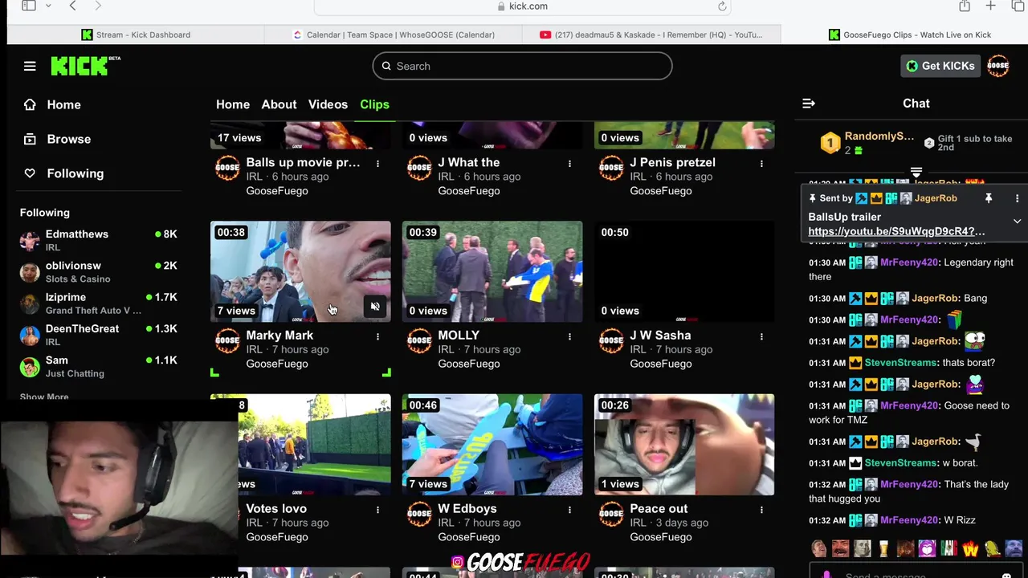Switch to Calendar Team Space tab
The width and height of the screenshot is (1028, 578).
click(394, 35)
